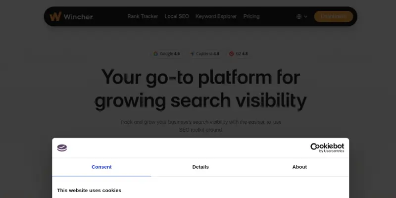Open the Cookiebot by Usercentrics logo
This screenshot has height=198, width=396.
327,148
